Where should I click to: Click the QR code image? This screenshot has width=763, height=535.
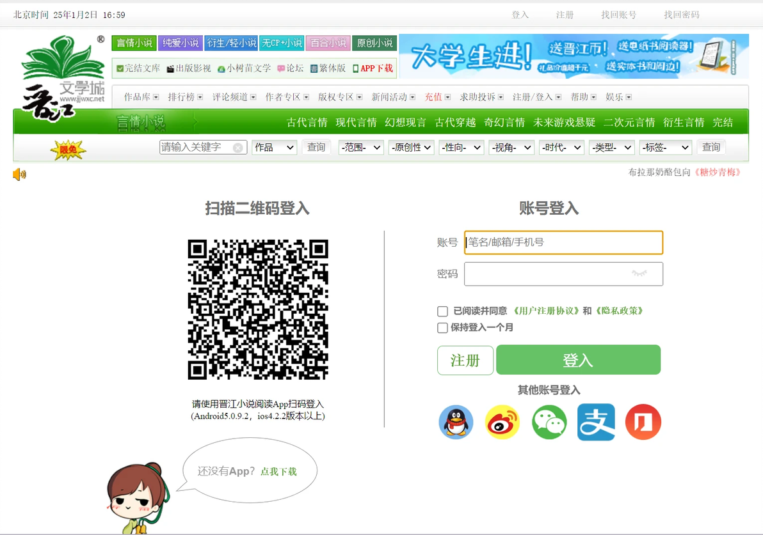coord(258,309)
